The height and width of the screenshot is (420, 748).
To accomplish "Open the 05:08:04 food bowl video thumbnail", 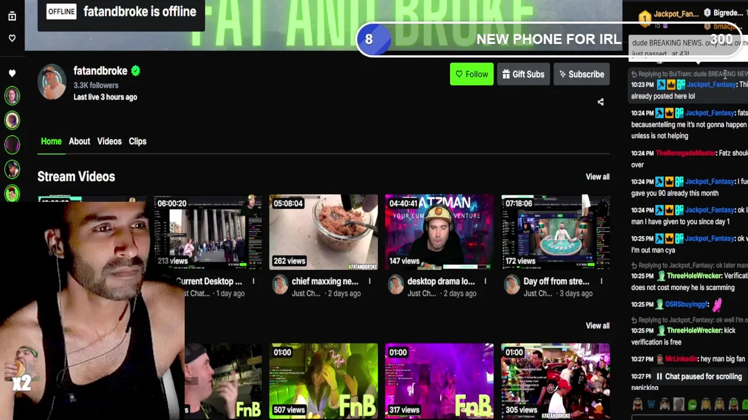I will [x=323, y=232].
